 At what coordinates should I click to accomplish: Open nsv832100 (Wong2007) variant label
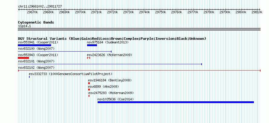[x=36, y=49]
